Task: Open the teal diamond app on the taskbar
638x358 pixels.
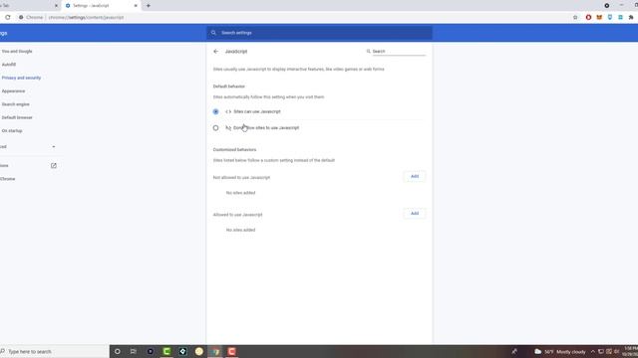Action: tap(182, 351)
